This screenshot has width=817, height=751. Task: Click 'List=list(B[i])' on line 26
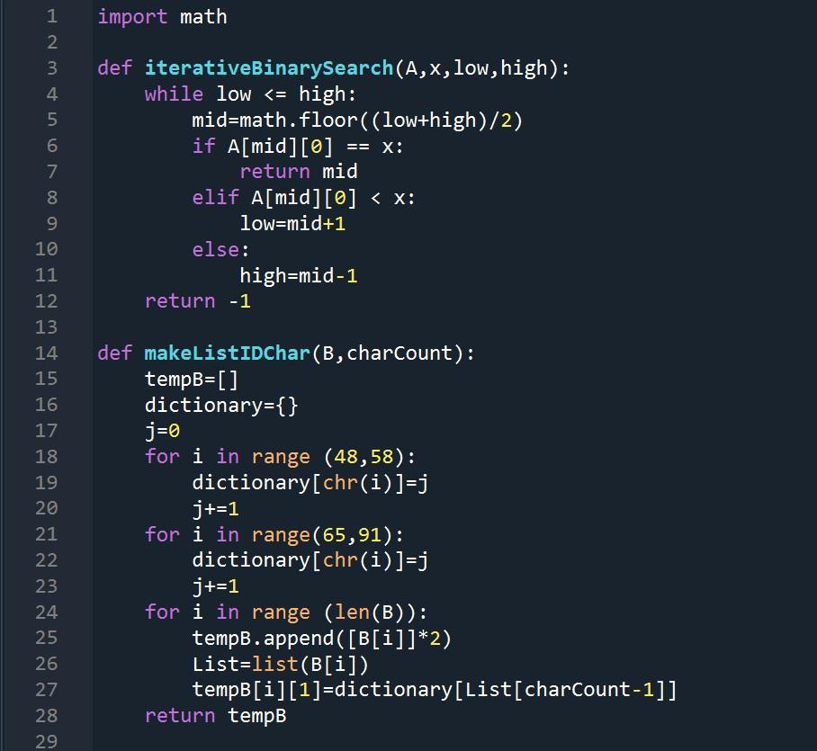point(281,665)
